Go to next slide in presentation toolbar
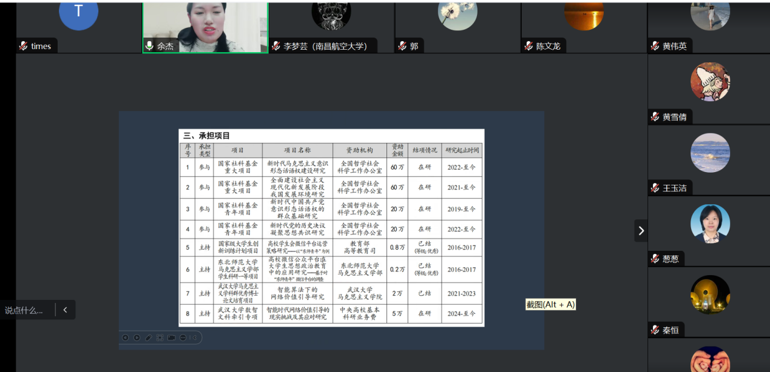This screenshot has height=372, width=770. pyautogui.click(x=137, y=337)
